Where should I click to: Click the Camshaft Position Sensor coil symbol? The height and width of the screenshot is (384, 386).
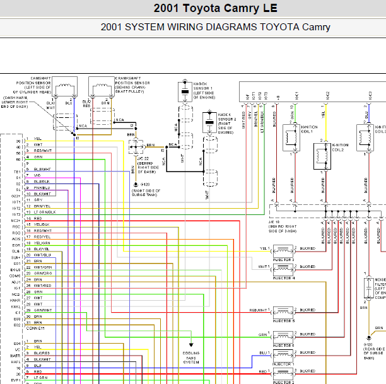coord(64,86)
